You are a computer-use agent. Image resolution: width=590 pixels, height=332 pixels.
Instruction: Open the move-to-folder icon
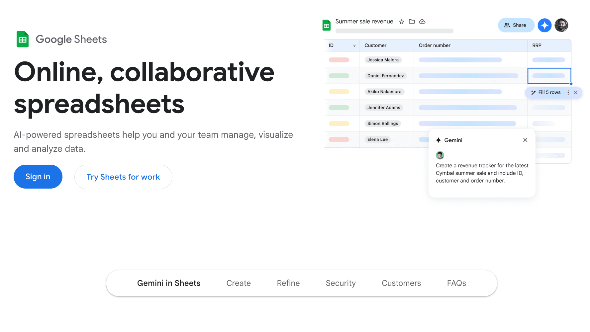pyautogui.click(x=412, y=22)
